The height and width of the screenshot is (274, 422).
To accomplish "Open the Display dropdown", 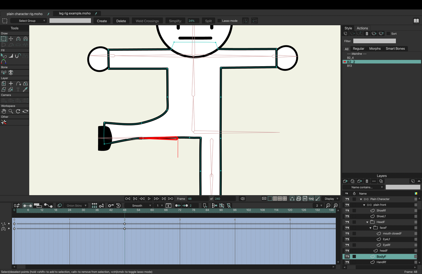I will click(331, 199).
